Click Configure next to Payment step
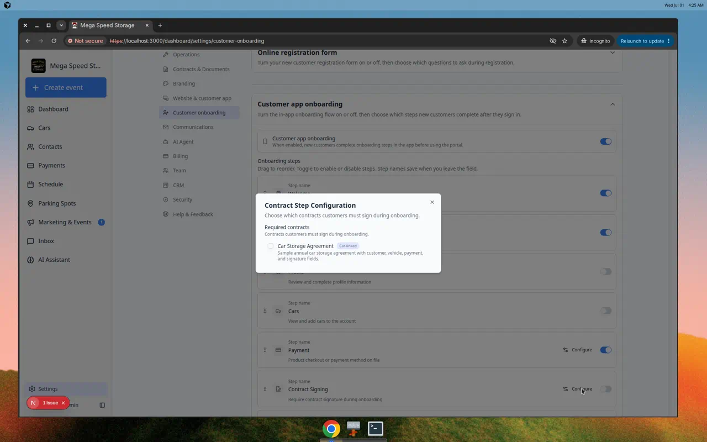Image resolution: width=707 pixels, height=442 pixels. (577, 350)
